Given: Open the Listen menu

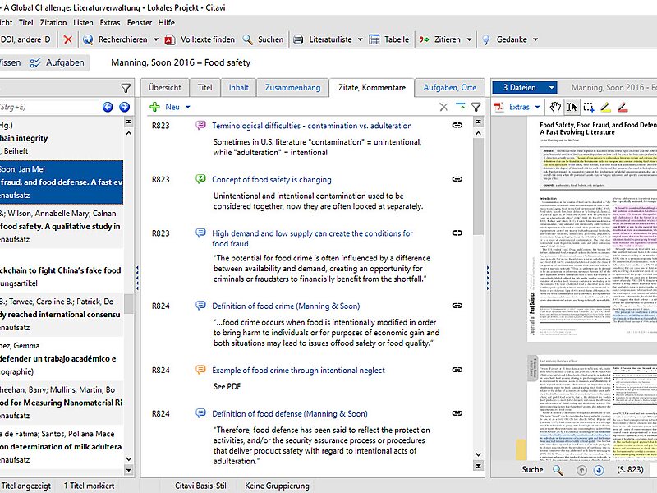Looking at the screenshot, I should (x=83, y=23).
